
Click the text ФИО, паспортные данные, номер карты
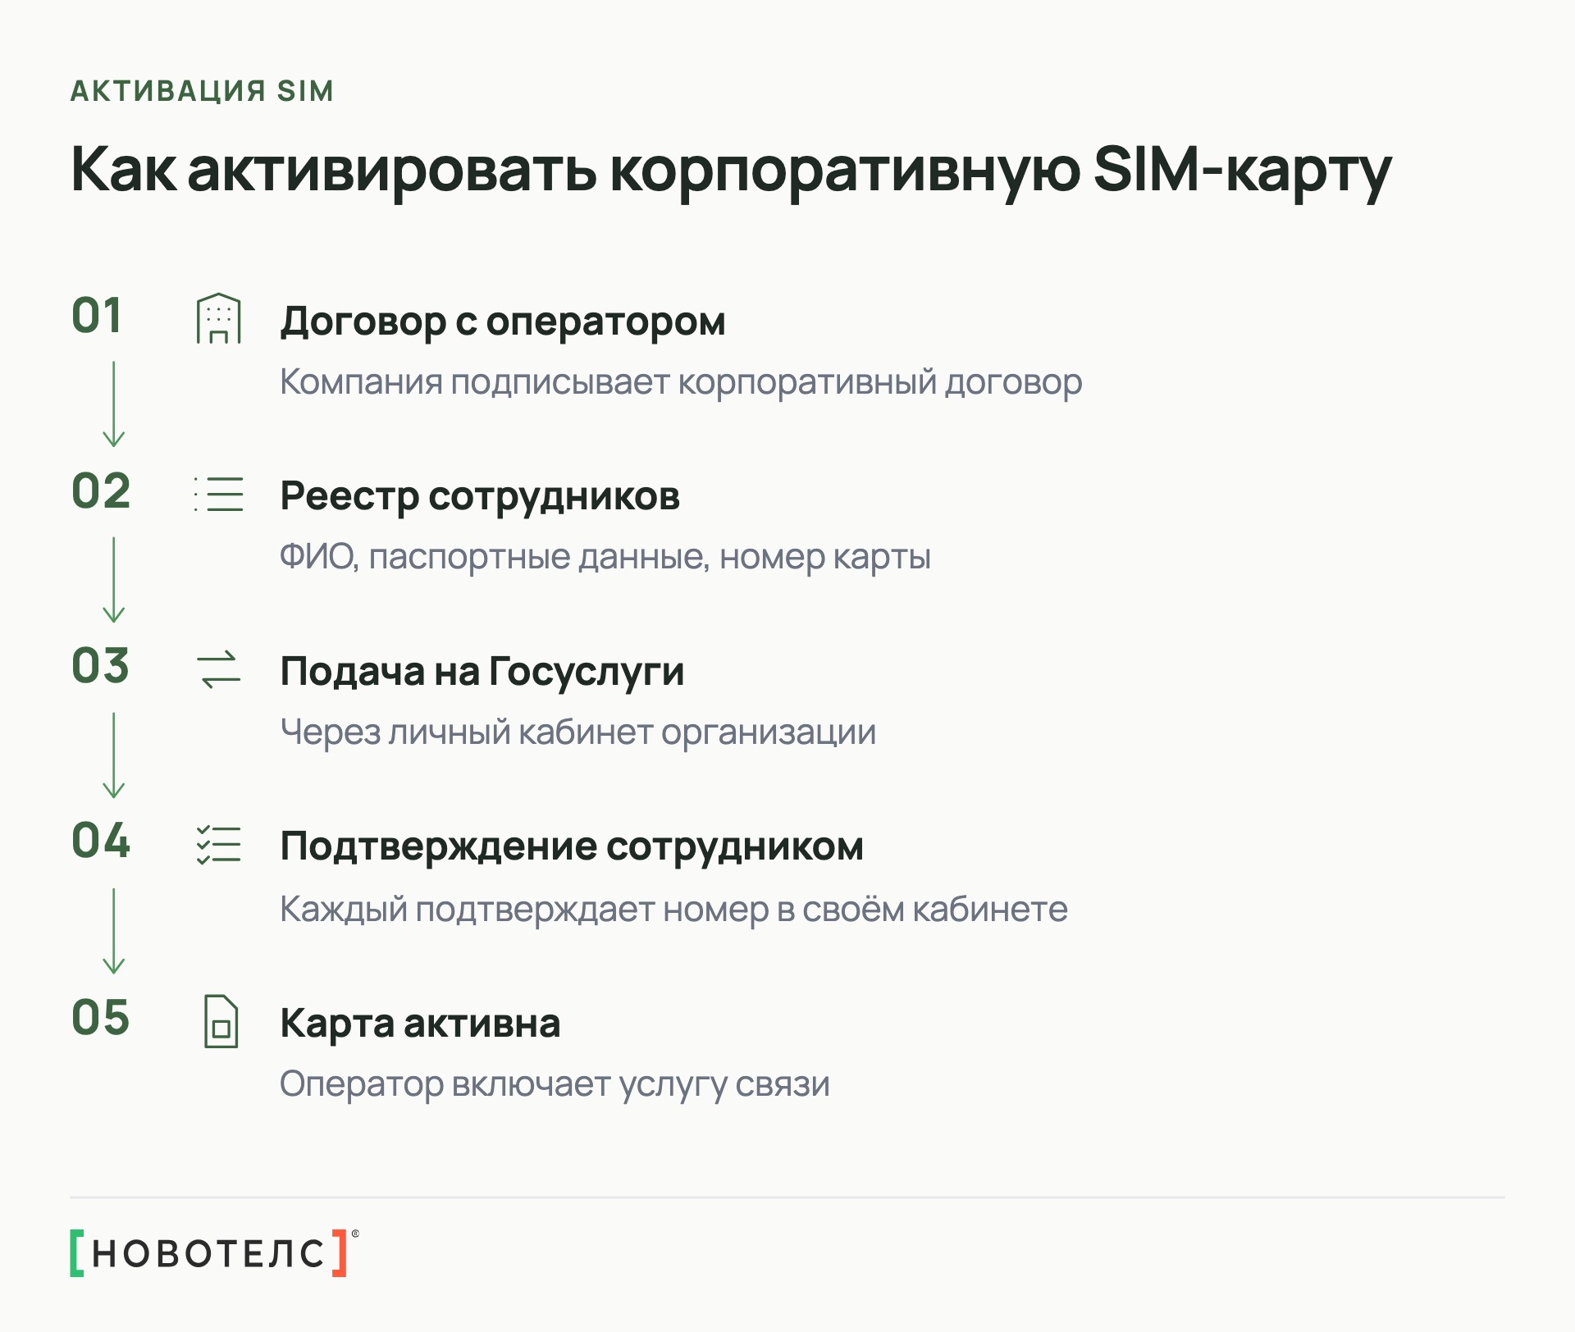click(x=605, y=558)
